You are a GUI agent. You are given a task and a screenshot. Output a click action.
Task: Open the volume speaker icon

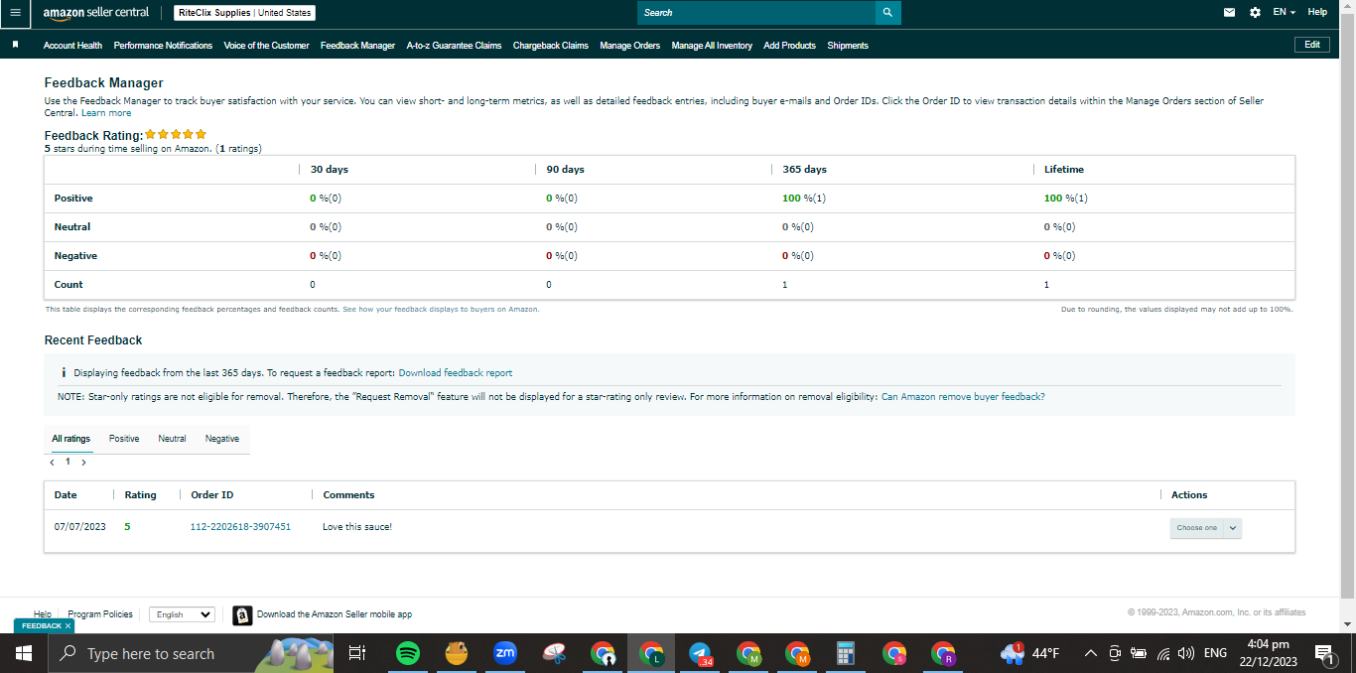coord(1185,653)
